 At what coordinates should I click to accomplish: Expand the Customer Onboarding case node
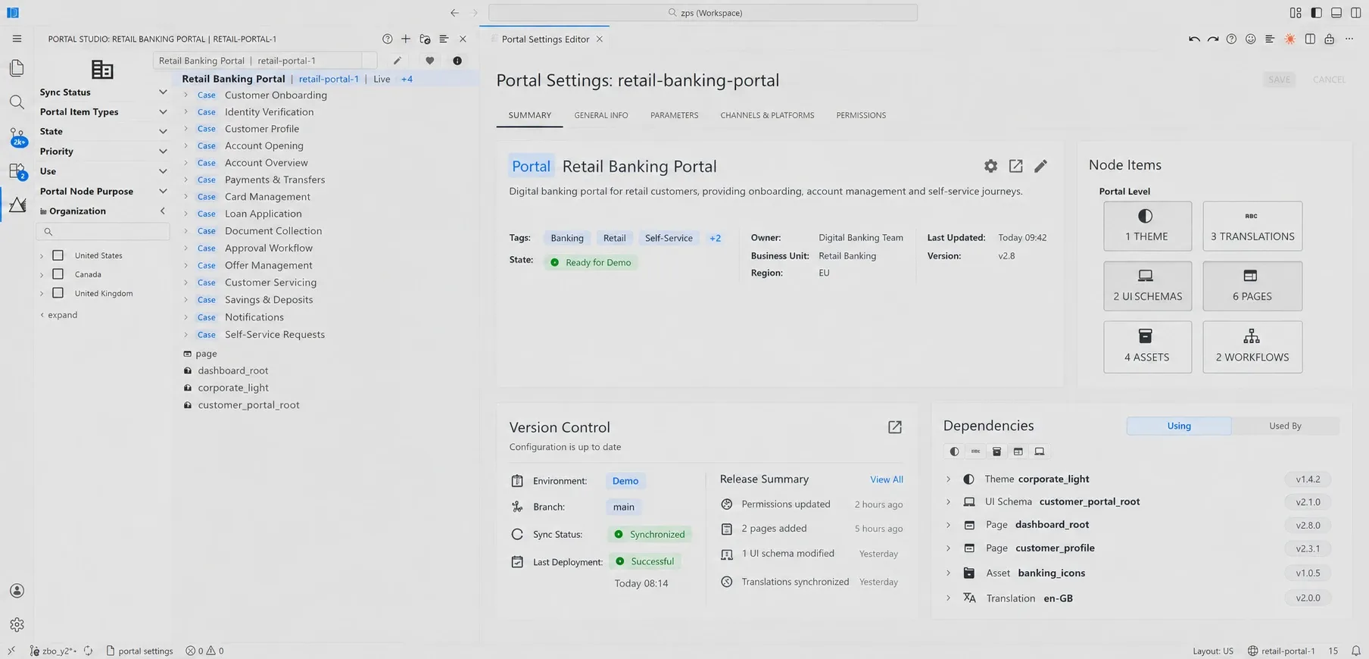(186, 95)
